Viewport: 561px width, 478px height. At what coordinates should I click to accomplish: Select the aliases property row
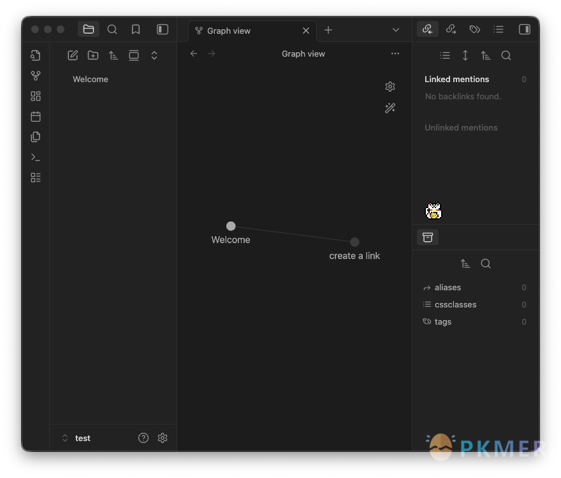pos(475,287)
